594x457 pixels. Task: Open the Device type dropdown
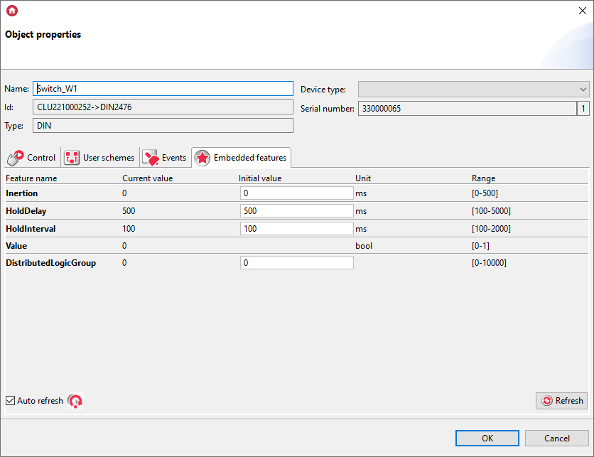pyautogui.click(x=583, y=89)
